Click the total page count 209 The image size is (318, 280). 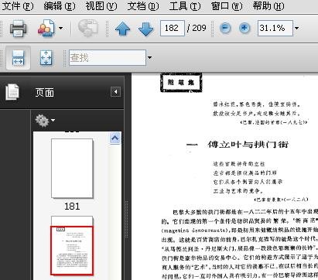pos(199,28)
